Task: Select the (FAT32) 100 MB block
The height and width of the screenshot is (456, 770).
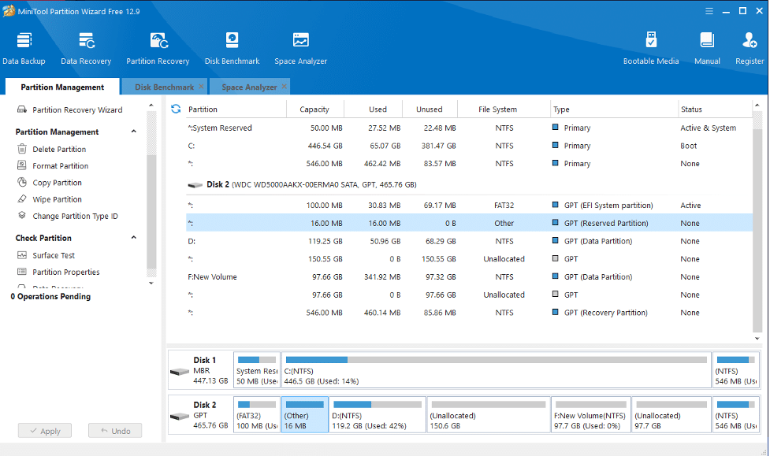Action: point(257,415)
